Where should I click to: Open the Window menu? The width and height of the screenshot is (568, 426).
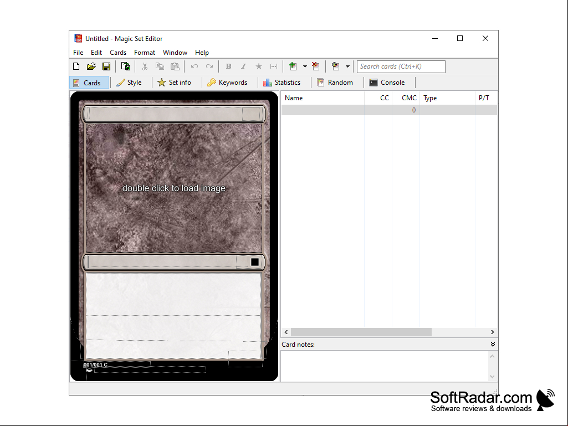point(175,53)
